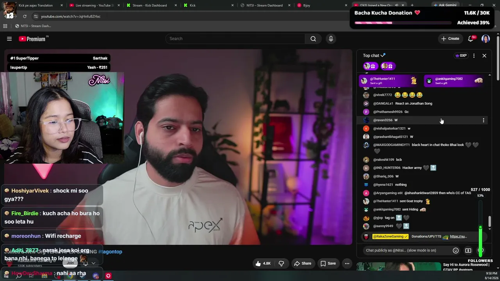
Task: Open the account avatar menu
Action: [486, 39]
